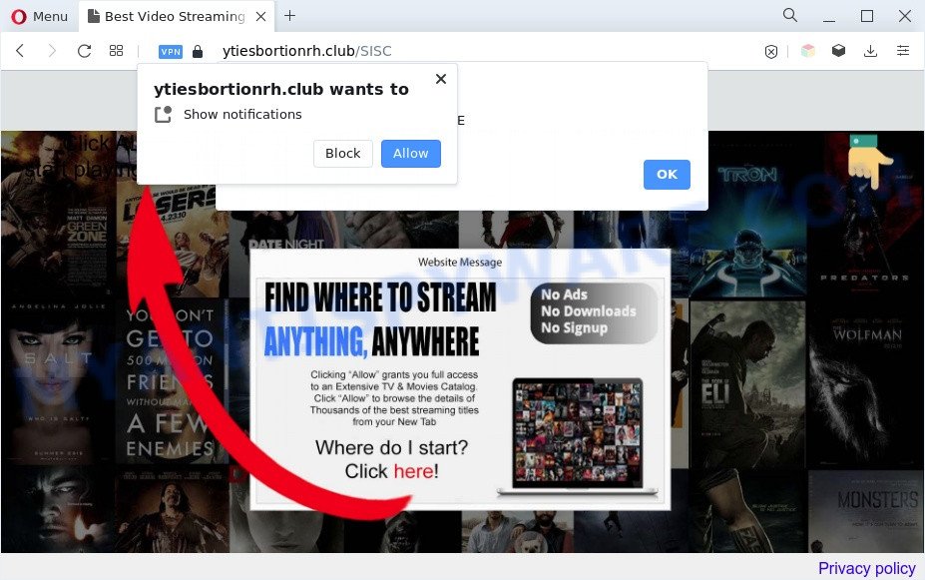Click the Book of Eli poster
Viewport: 925px width, 580px height.
[746, 383]
